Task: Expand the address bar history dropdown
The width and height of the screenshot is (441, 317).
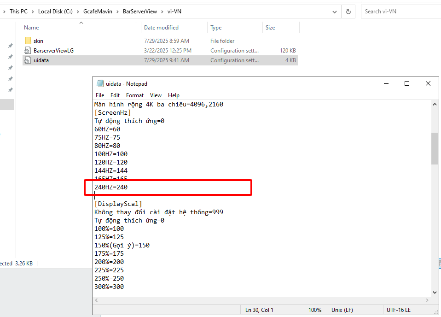Action: (334, 12)
